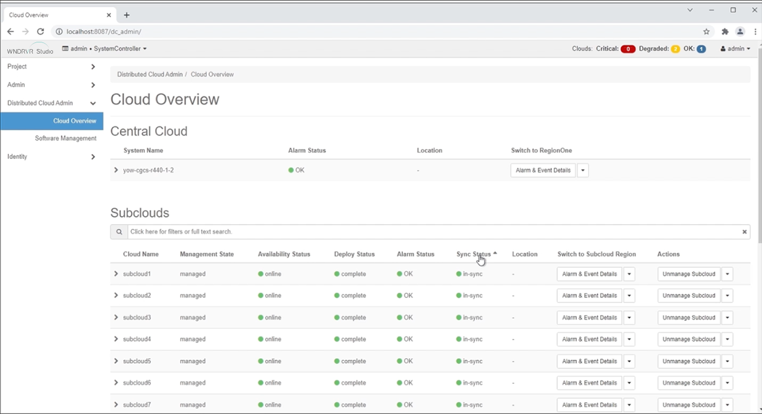Expand the subcloud7 row details
The width and height of the screenshot is (762, 414).
pyautogui.click(x=116, y=405)
